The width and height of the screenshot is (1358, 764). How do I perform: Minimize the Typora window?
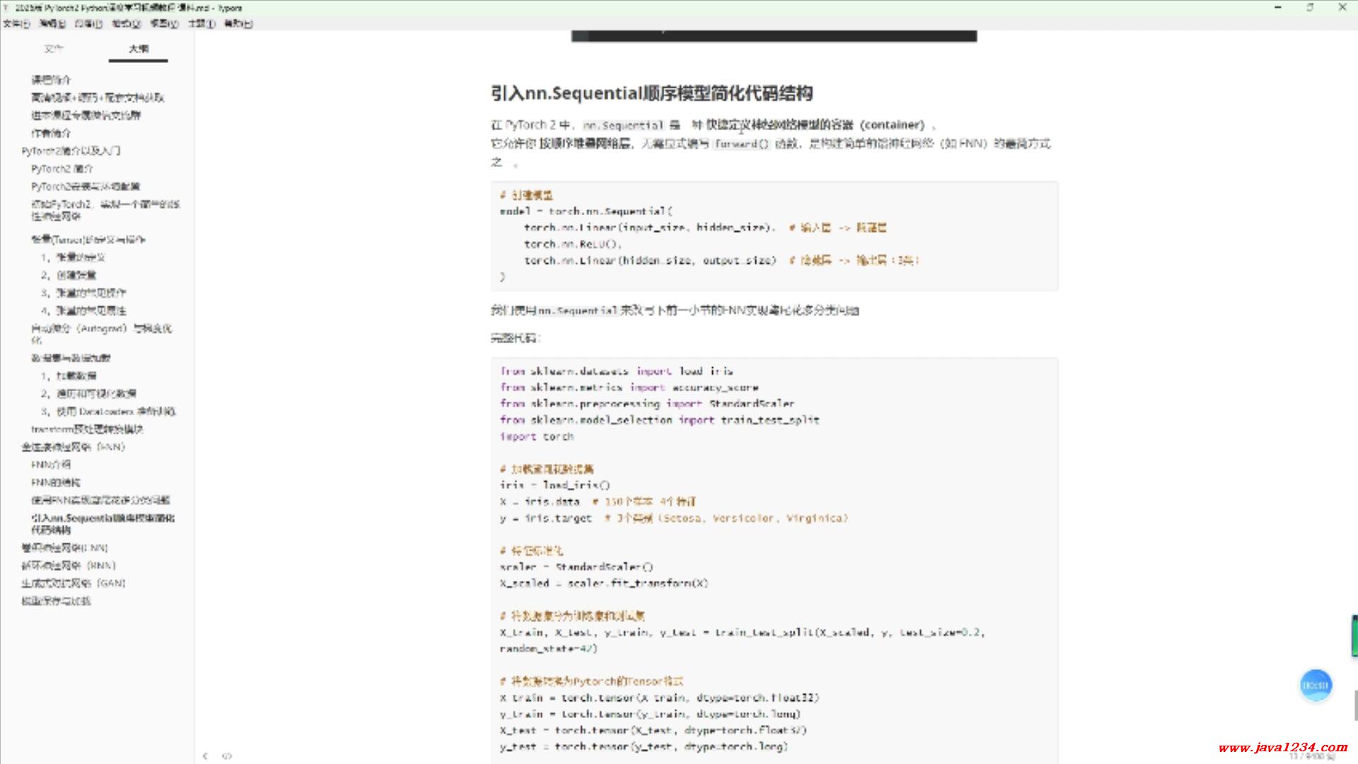[x=1278, y=8]
